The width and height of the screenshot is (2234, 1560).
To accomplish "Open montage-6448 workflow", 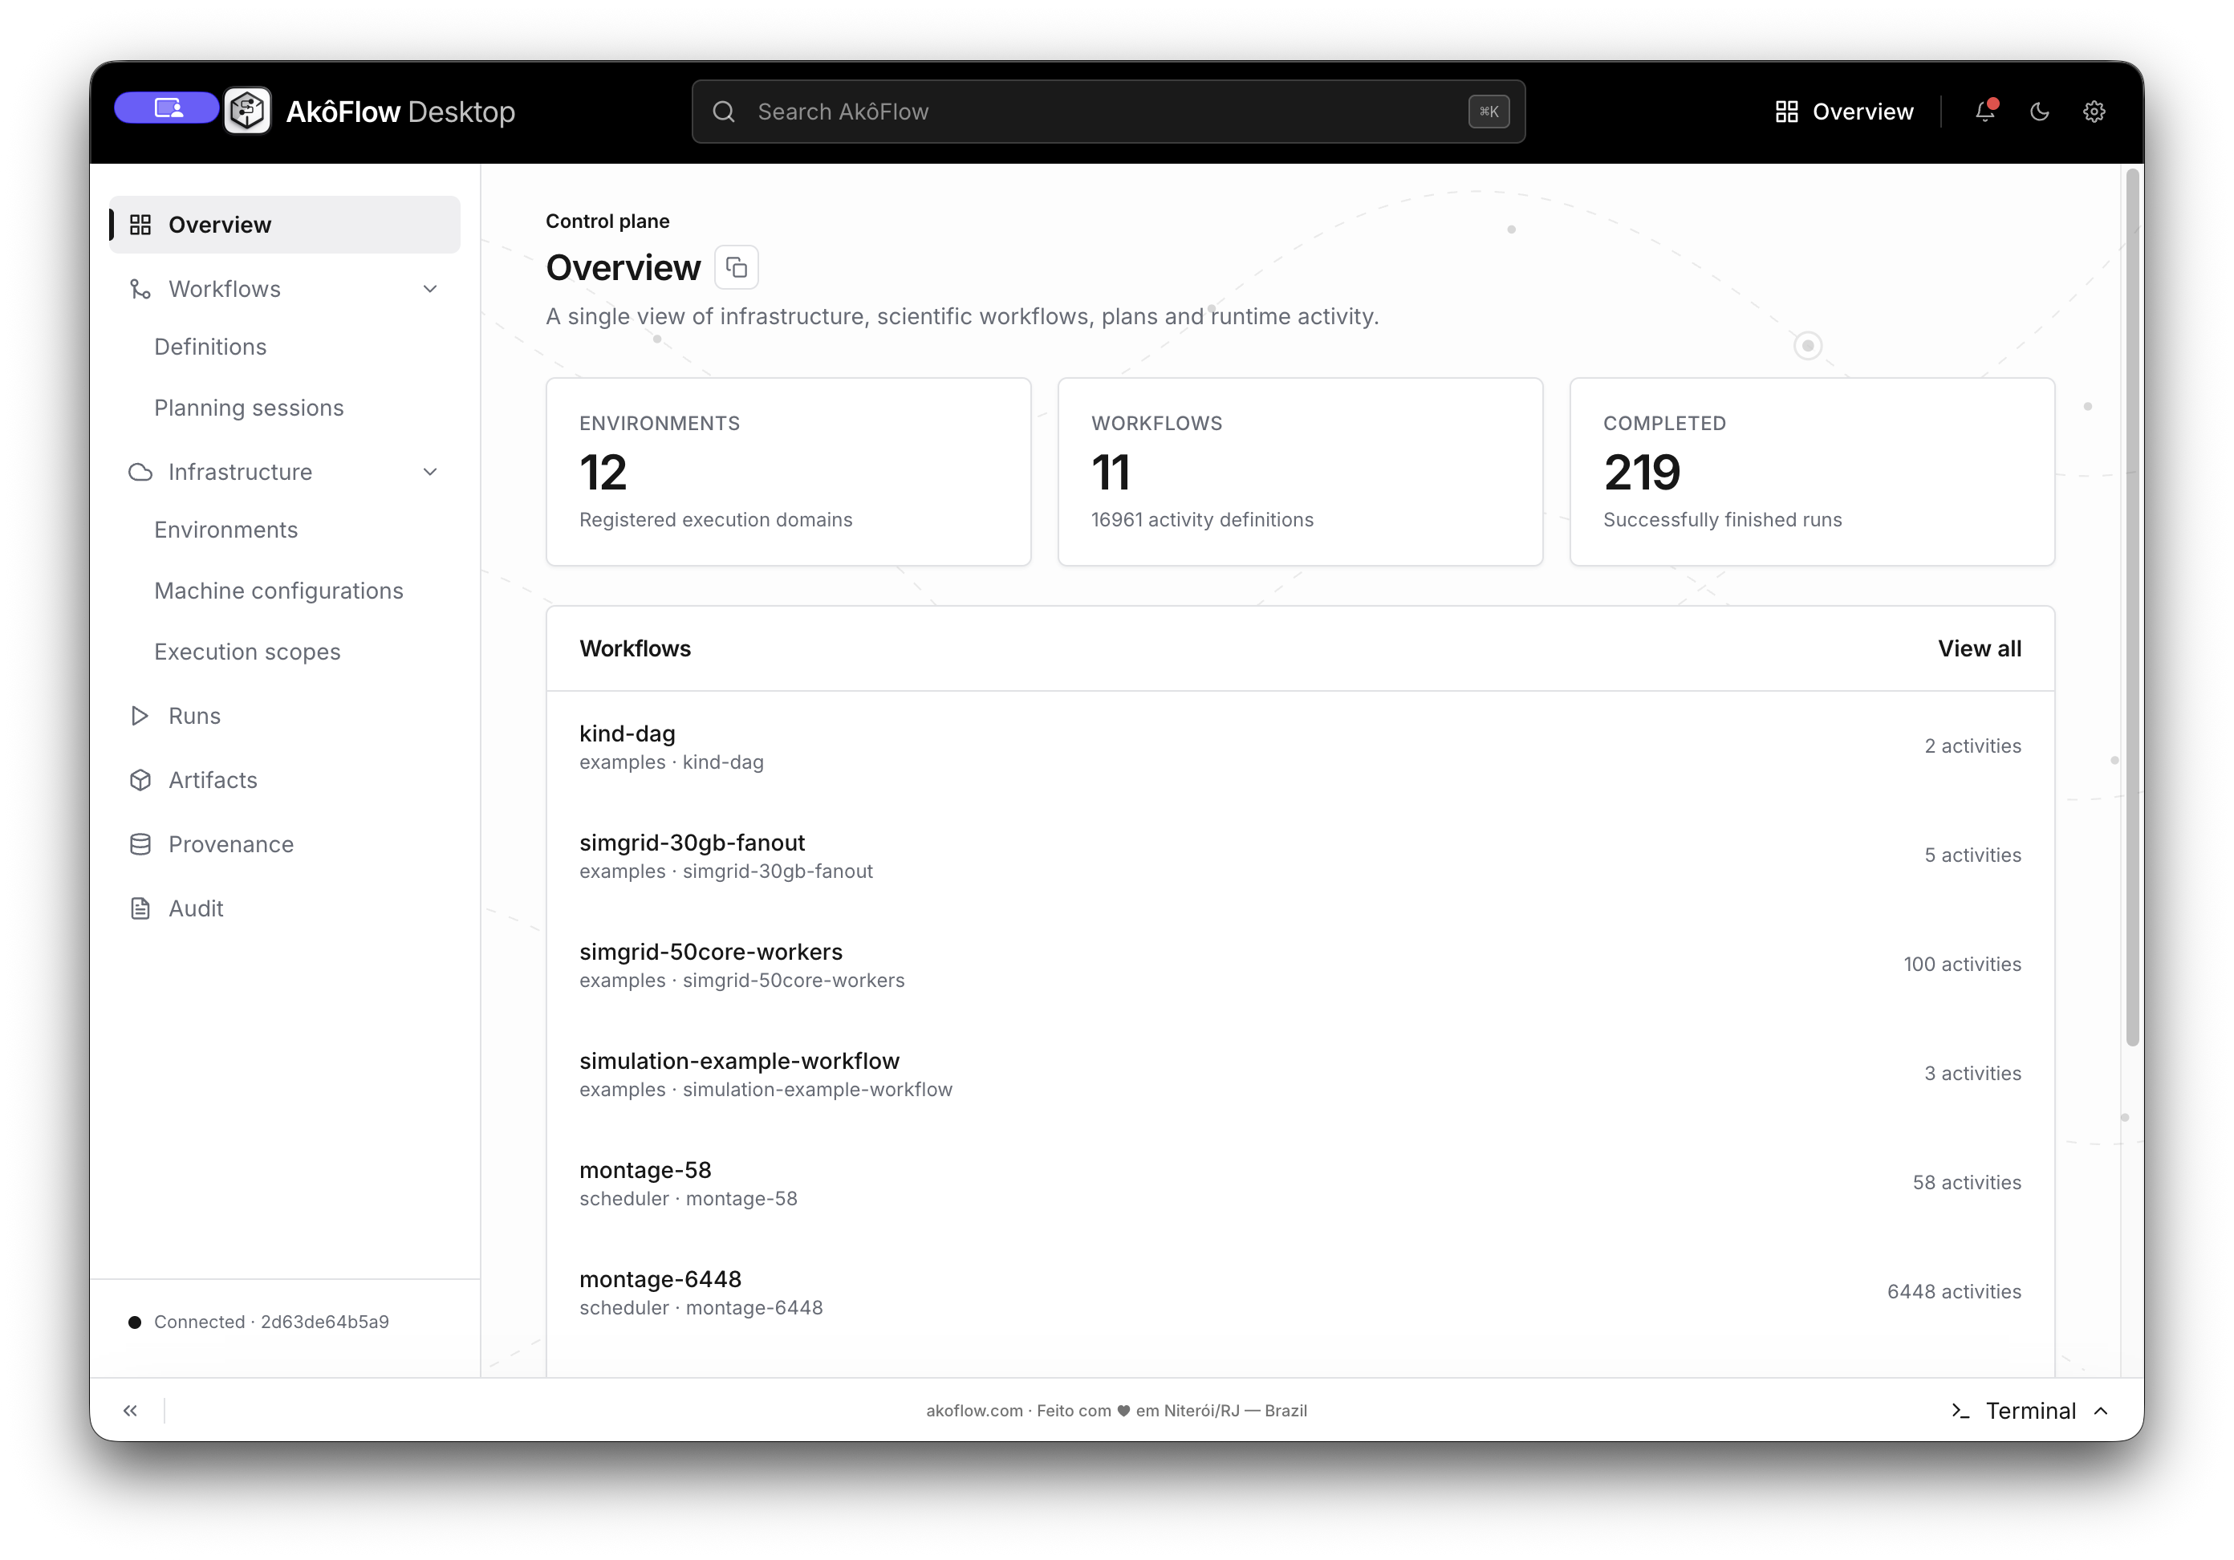I will 1300,1293.
